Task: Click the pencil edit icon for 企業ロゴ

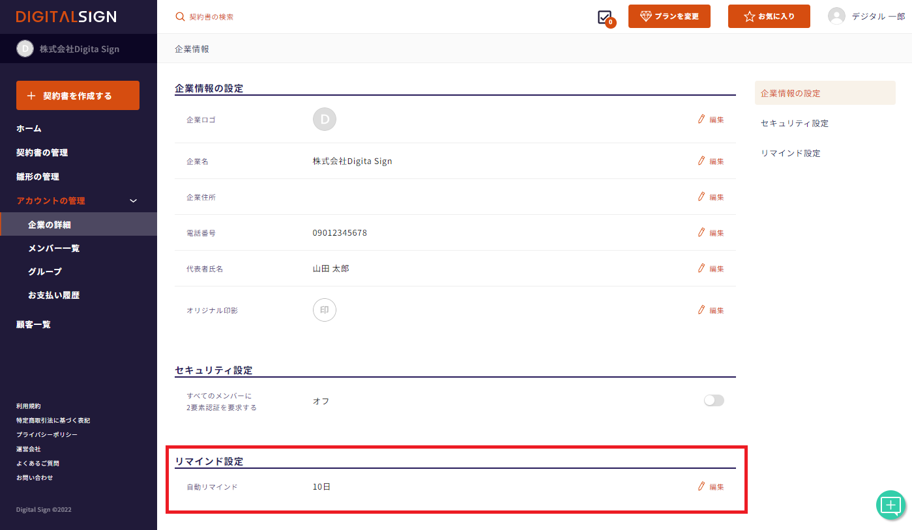Action: click(701, 119)
